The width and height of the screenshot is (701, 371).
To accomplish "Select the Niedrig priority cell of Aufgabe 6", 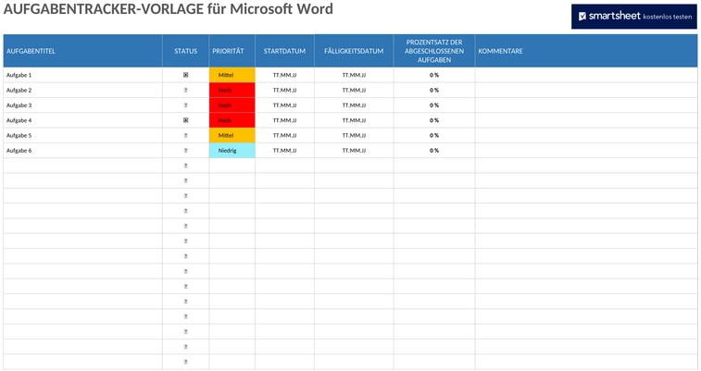I will [232, 151].
